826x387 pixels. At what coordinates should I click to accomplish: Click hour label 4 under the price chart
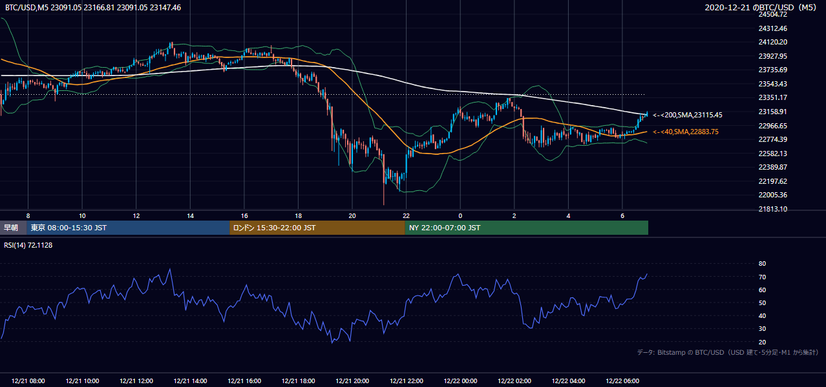point(569,215)
